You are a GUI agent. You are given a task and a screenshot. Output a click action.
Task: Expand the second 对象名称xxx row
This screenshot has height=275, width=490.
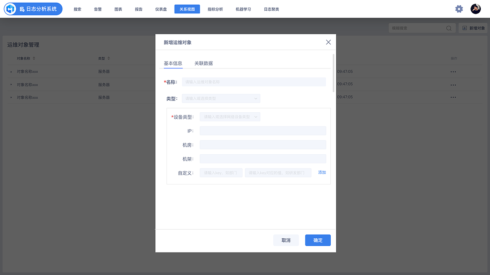tap(11, 84)
